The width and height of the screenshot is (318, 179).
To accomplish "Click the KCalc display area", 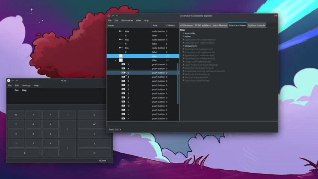I will [56, 96].
